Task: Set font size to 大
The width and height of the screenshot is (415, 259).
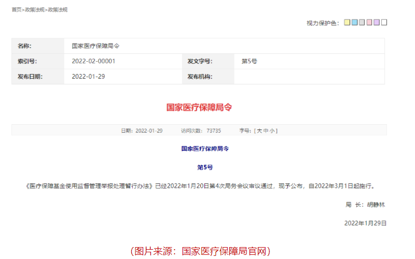Action: tap(259, 131)
